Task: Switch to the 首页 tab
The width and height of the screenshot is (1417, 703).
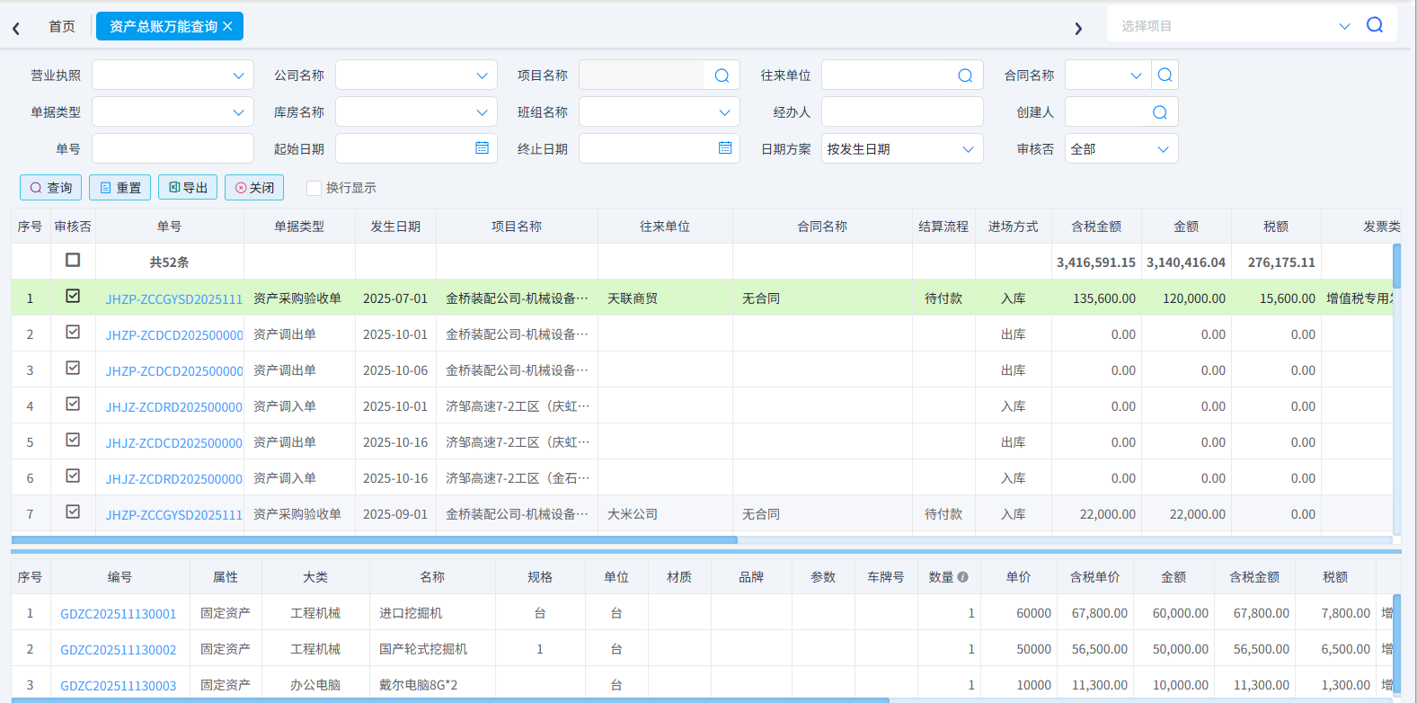Action: [x=62, y=26]
